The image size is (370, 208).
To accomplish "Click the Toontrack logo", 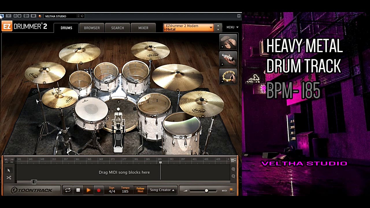I will [32, 190].
